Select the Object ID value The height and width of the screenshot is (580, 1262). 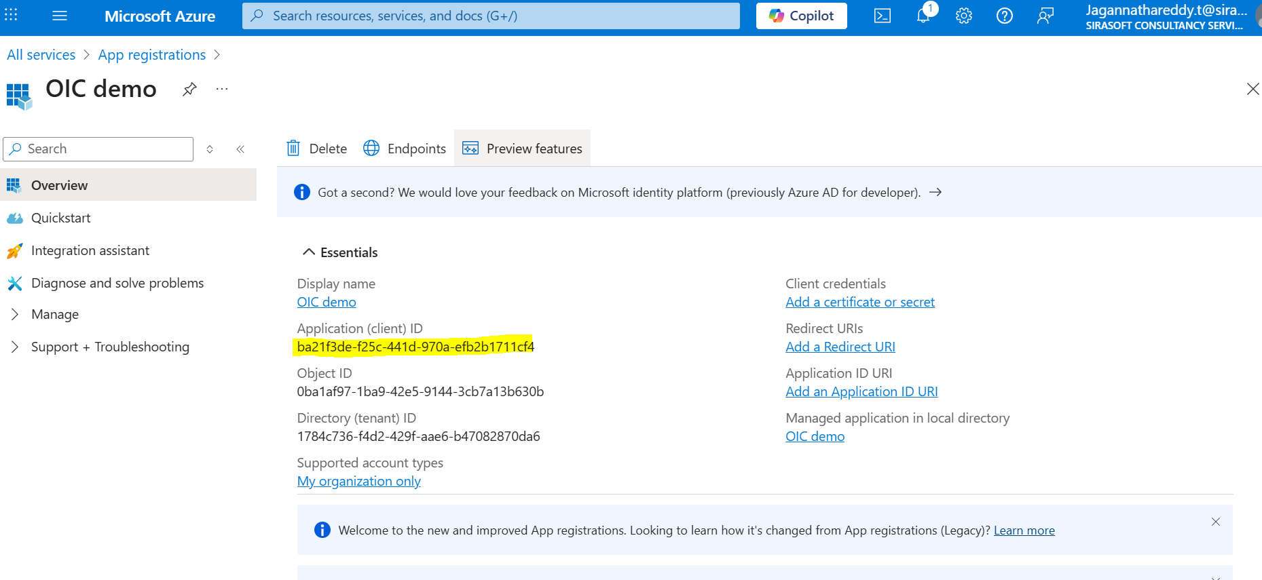point(420,391)
